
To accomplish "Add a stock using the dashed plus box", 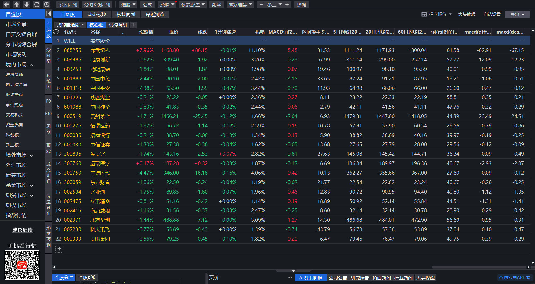I will click(59, 249).
